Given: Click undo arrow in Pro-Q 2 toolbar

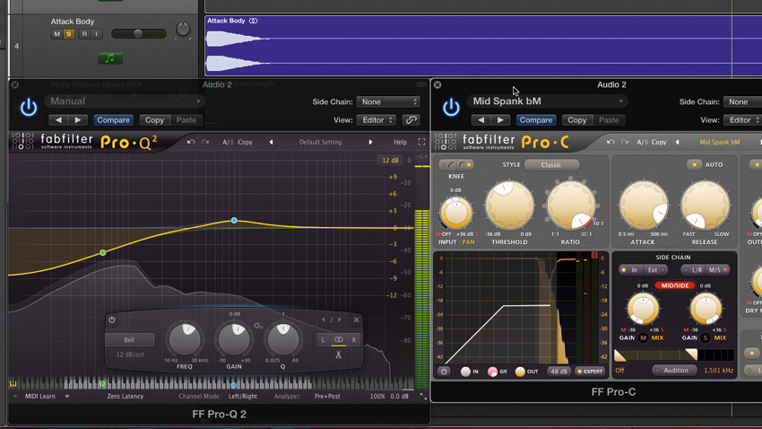Looking at the screenshot, I should (x=190, y=142).
